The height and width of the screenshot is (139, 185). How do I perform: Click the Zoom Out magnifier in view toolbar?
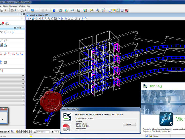49,19
